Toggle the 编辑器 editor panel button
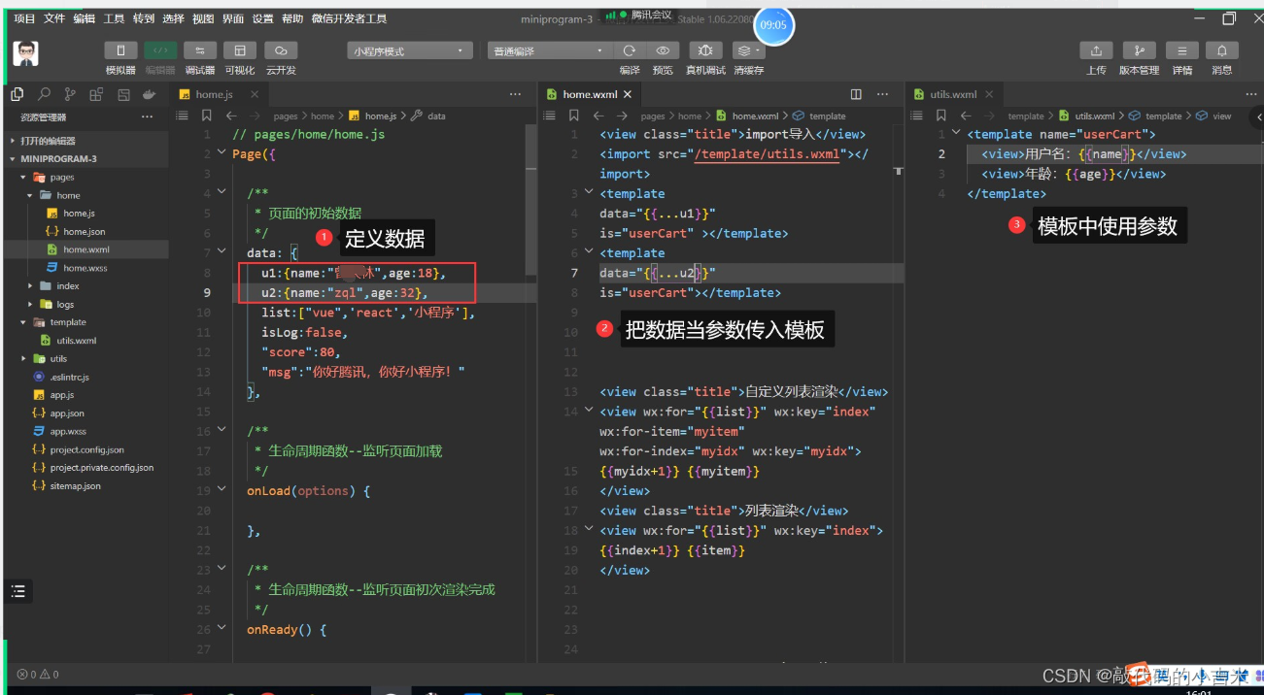Image resolution: width=1264 pixels, height=695 pixels. pyautogui.click(x=160, y=50)
